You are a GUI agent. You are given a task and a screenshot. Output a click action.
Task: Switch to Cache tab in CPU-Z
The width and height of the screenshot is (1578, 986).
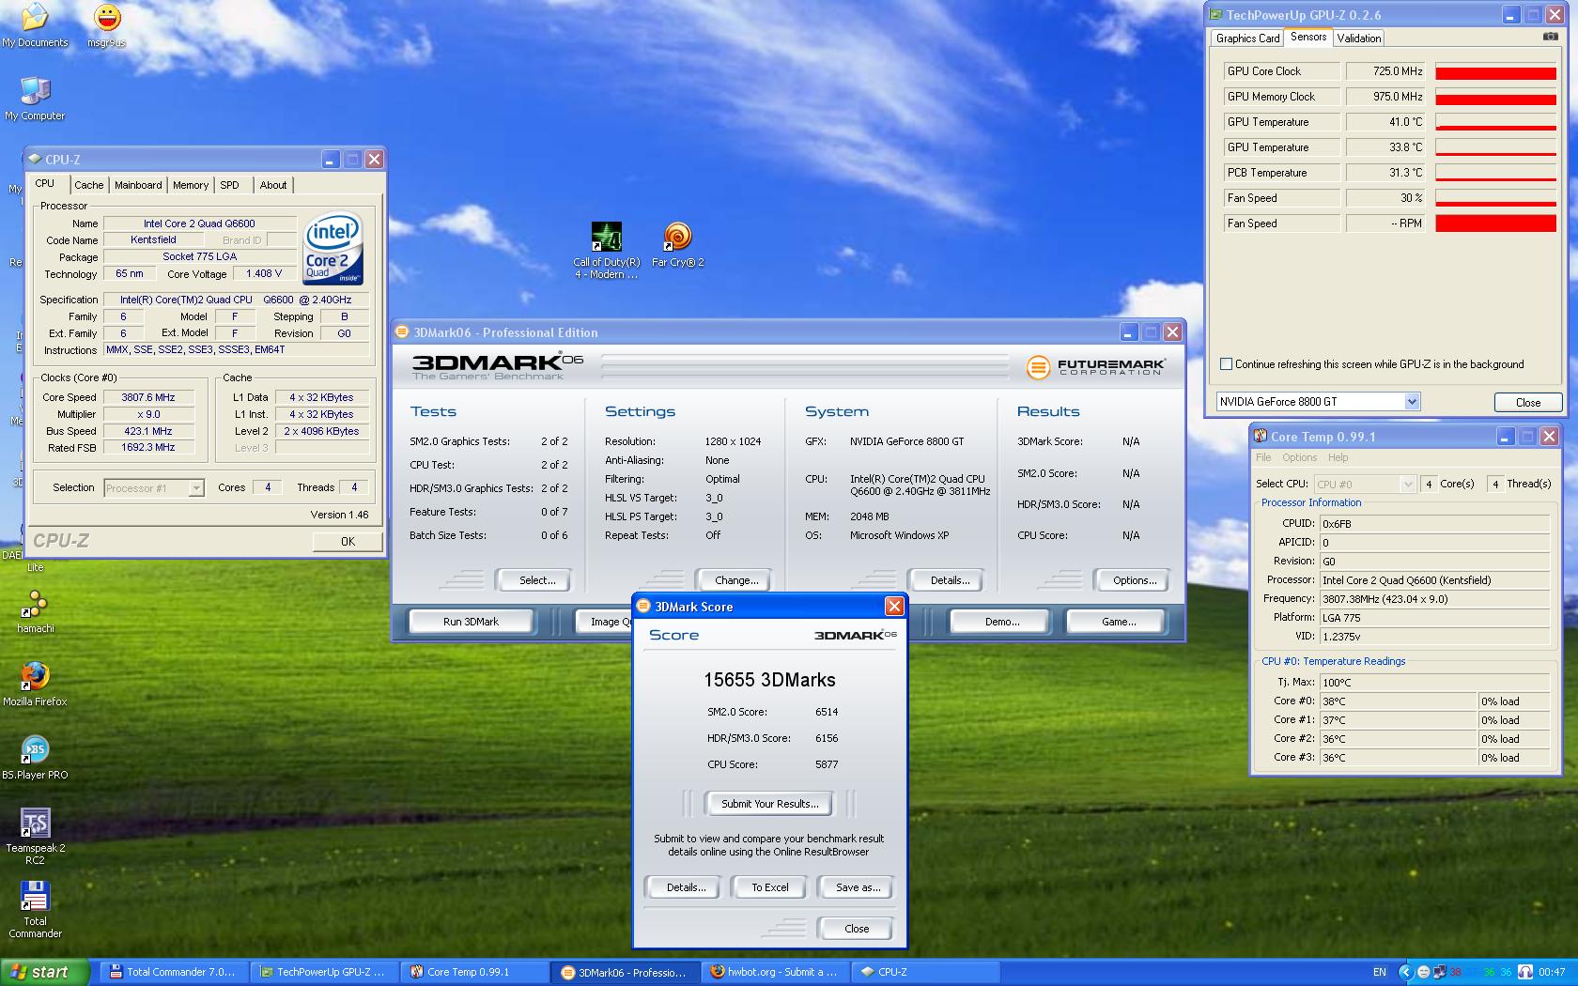[89, 185]
